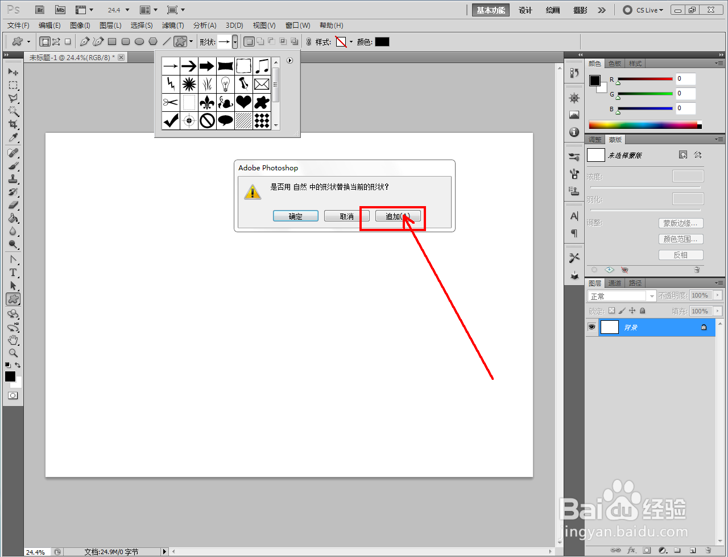Select the Polygonal Lasso tool
The width and height of the screenshot is (728, 557).
(x=13, y=98)
